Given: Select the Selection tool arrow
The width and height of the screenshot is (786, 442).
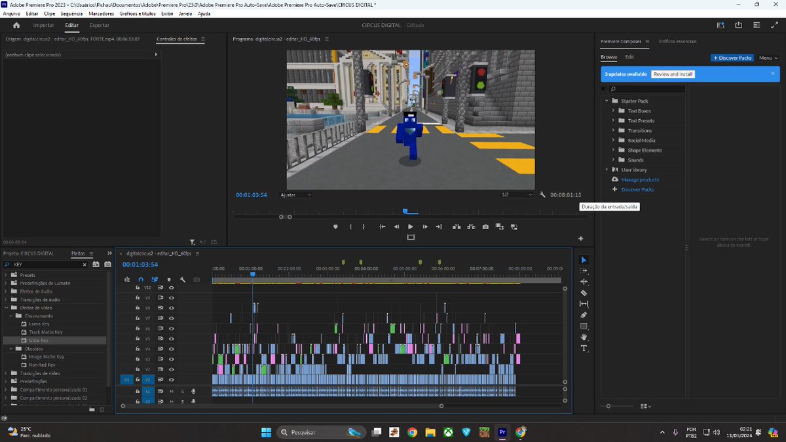Looking at the screenshot, I should [584, 260].
